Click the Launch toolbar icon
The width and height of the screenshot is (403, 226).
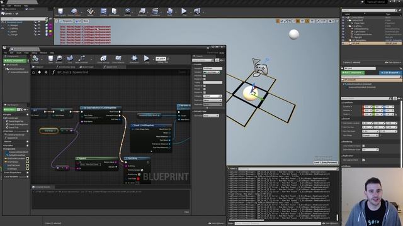click(197, 12)
